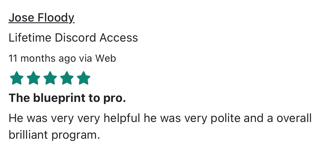326x146 pixels.
Task: Select the fifth rating star
Action: click(84, 78)
